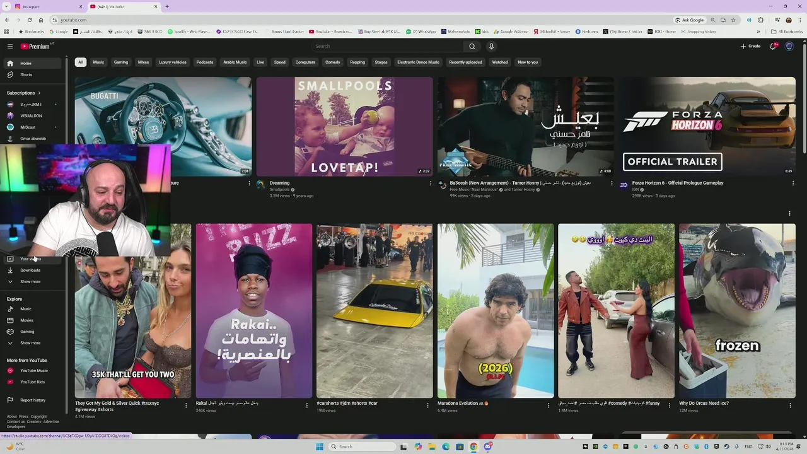
Task: Open the notifications bell
Action: click(x=773, y=46)
